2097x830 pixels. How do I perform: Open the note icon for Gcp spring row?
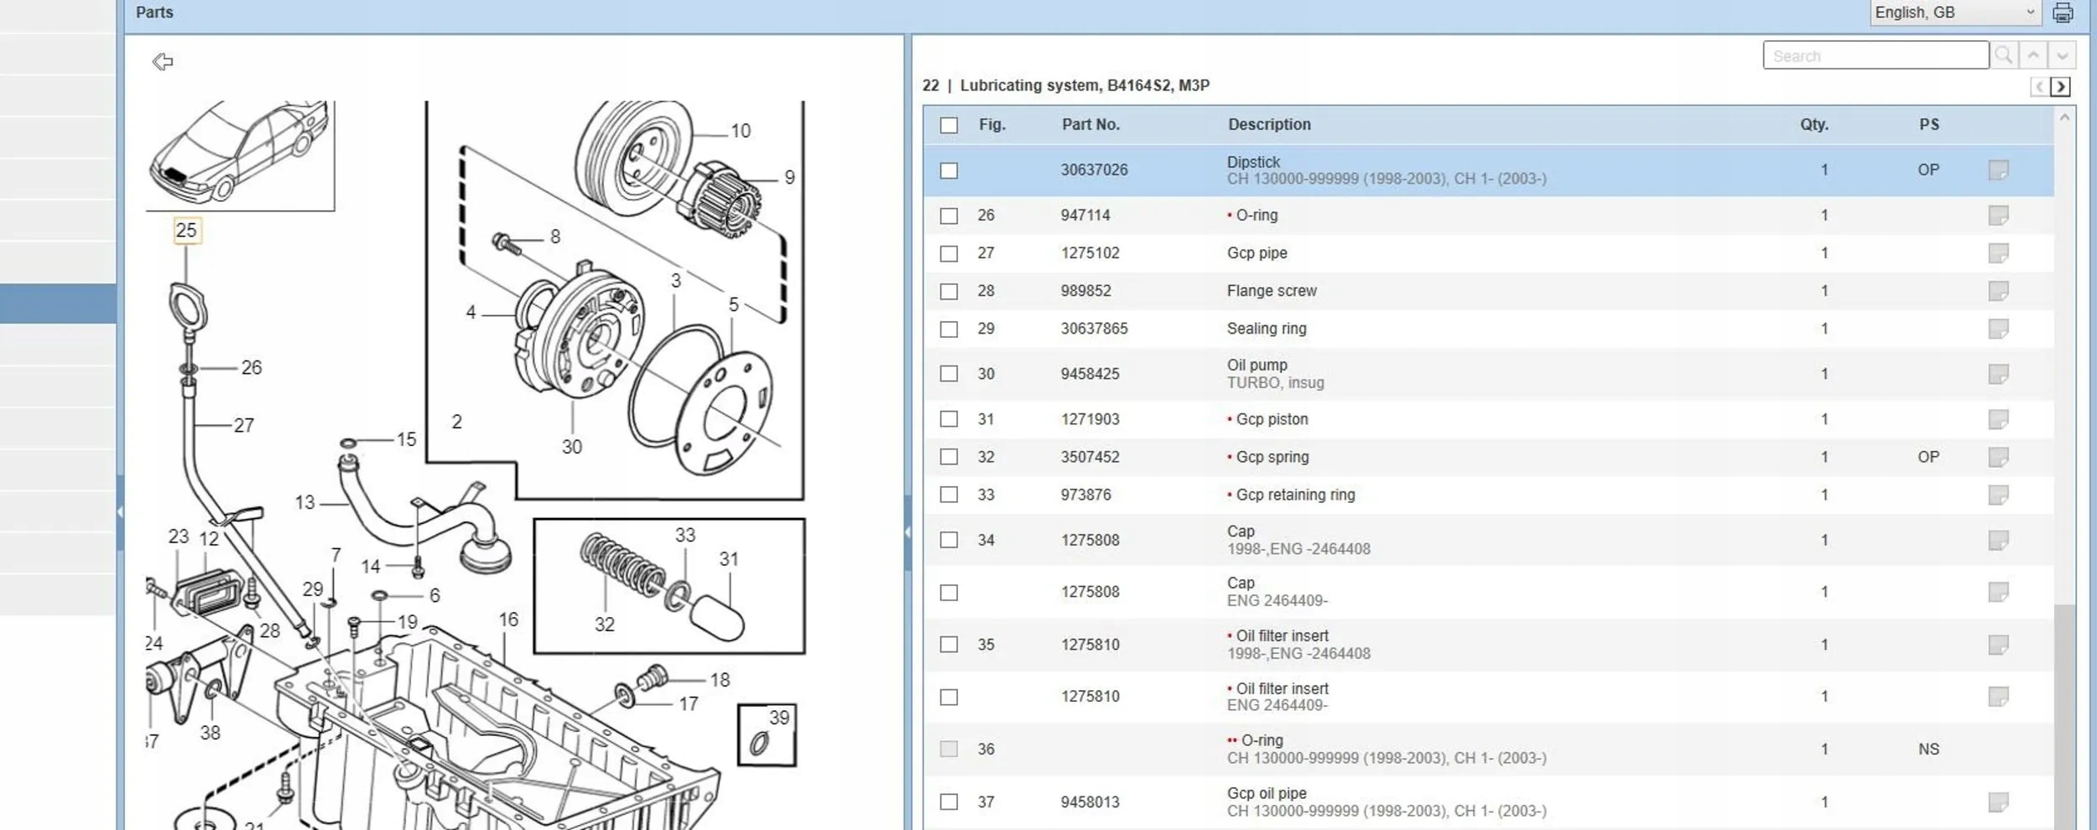click(x=1998, y=457)
